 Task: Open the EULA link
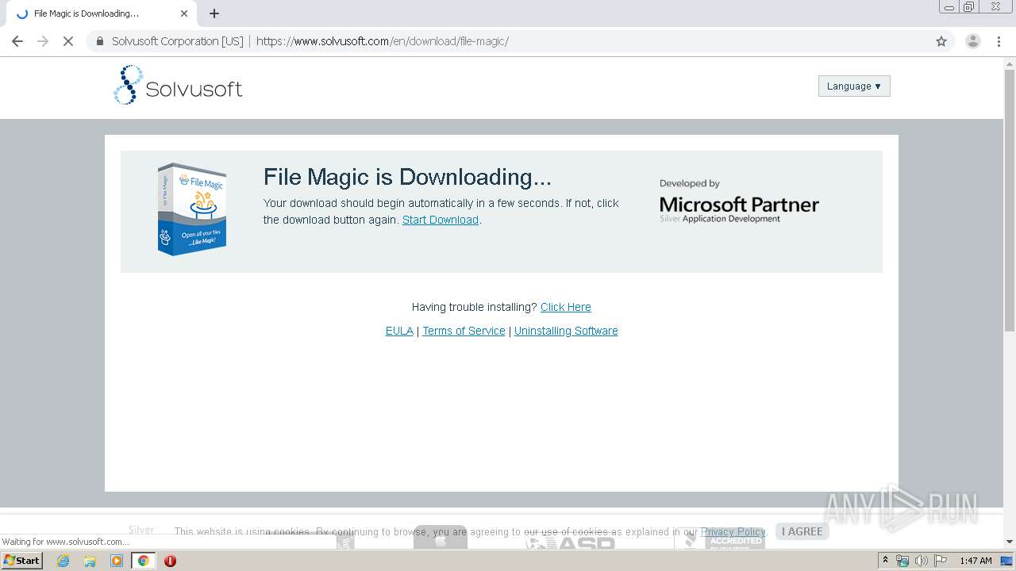pos(399,331)
